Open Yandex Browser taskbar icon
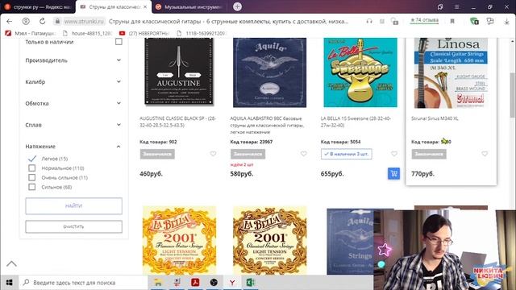Screen dimensions: 516x290 [x=232, y=283]
